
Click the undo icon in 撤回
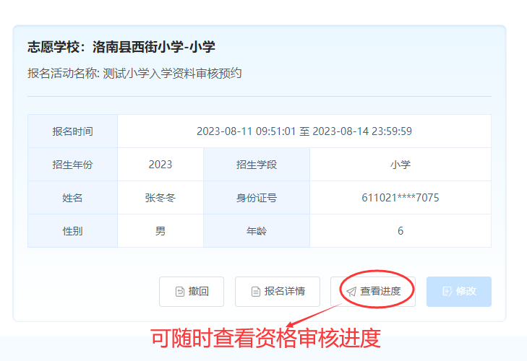click(180, 292)
